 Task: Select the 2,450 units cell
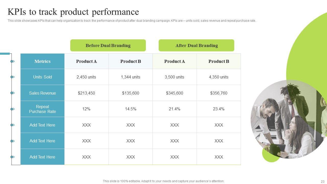pos(86,77)
